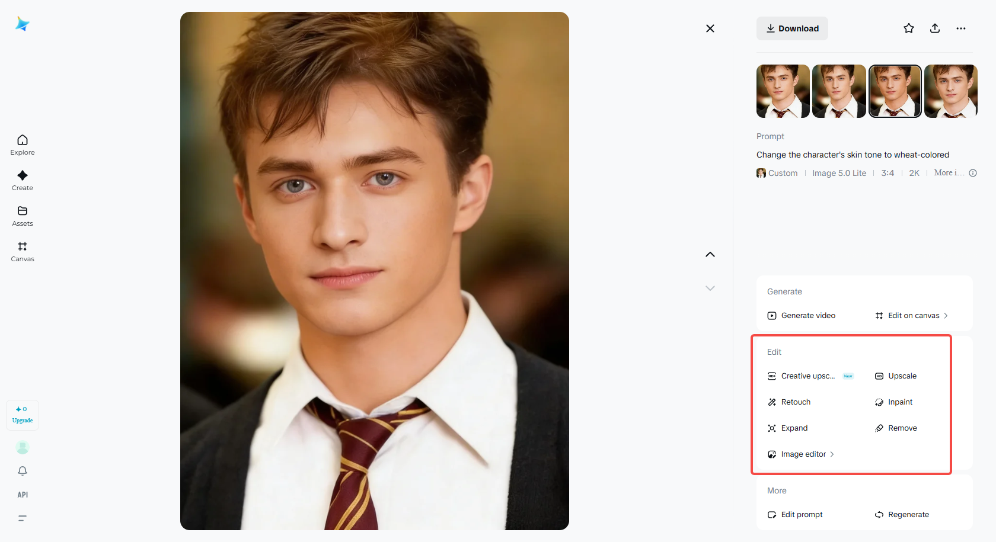Open the Image editor option
The image size is (996, 542).
click(x=803, y=454)
